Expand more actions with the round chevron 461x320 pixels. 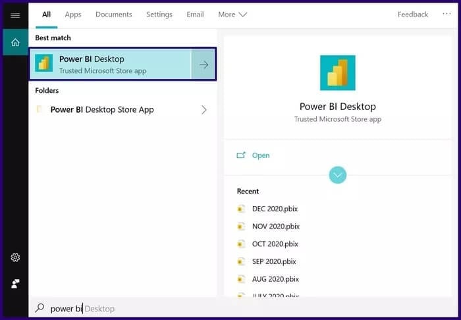pyautogui.click(x=337, y=175)
